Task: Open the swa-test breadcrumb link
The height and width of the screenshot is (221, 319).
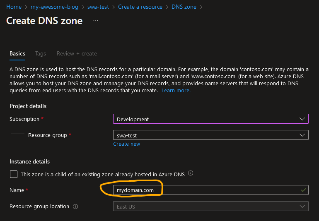Action: [x=98, y=7]
